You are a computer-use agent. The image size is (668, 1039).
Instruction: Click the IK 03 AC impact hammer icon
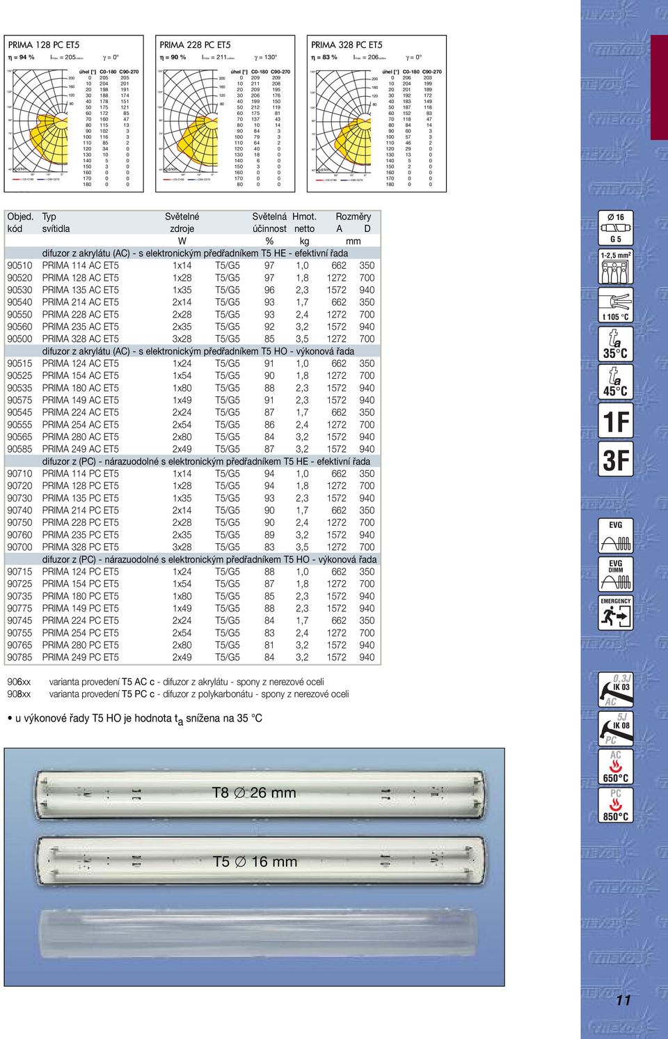[x=616, y=690]
